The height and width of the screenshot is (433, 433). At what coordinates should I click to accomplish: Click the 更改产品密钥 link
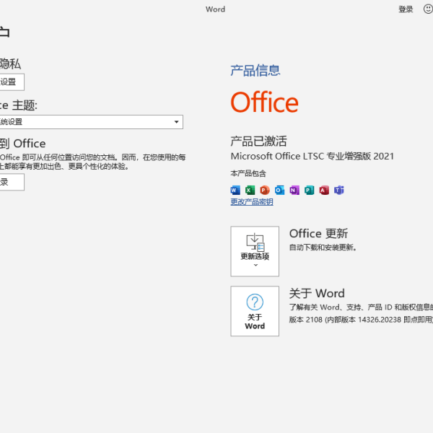[252, 202]
